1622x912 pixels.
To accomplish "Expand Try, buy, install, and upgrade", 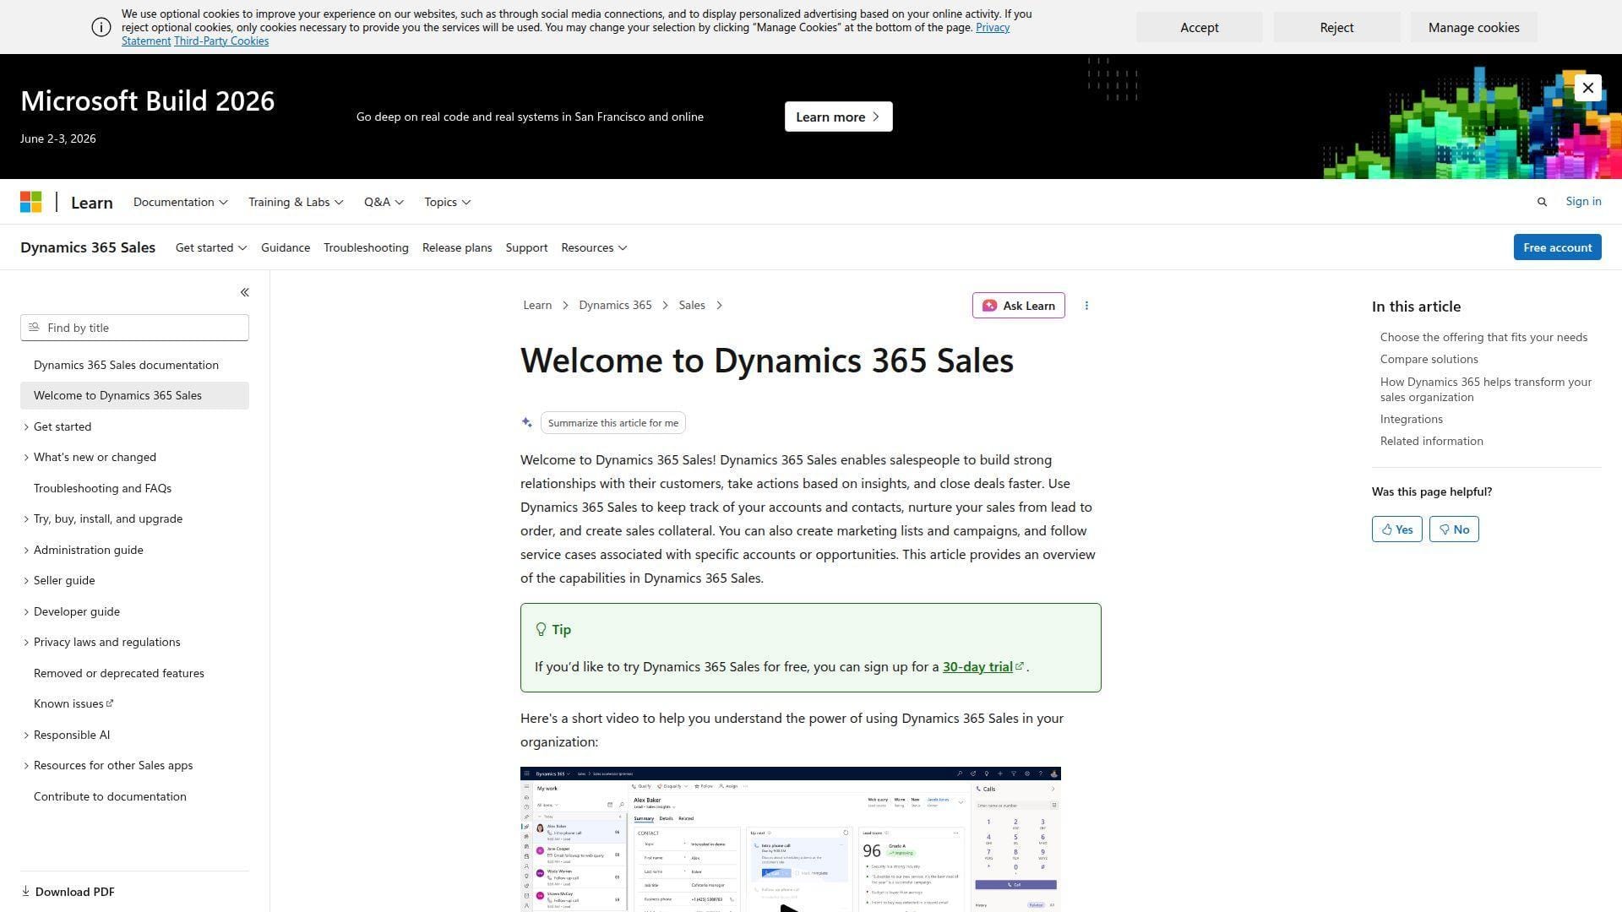I will 26,518.
